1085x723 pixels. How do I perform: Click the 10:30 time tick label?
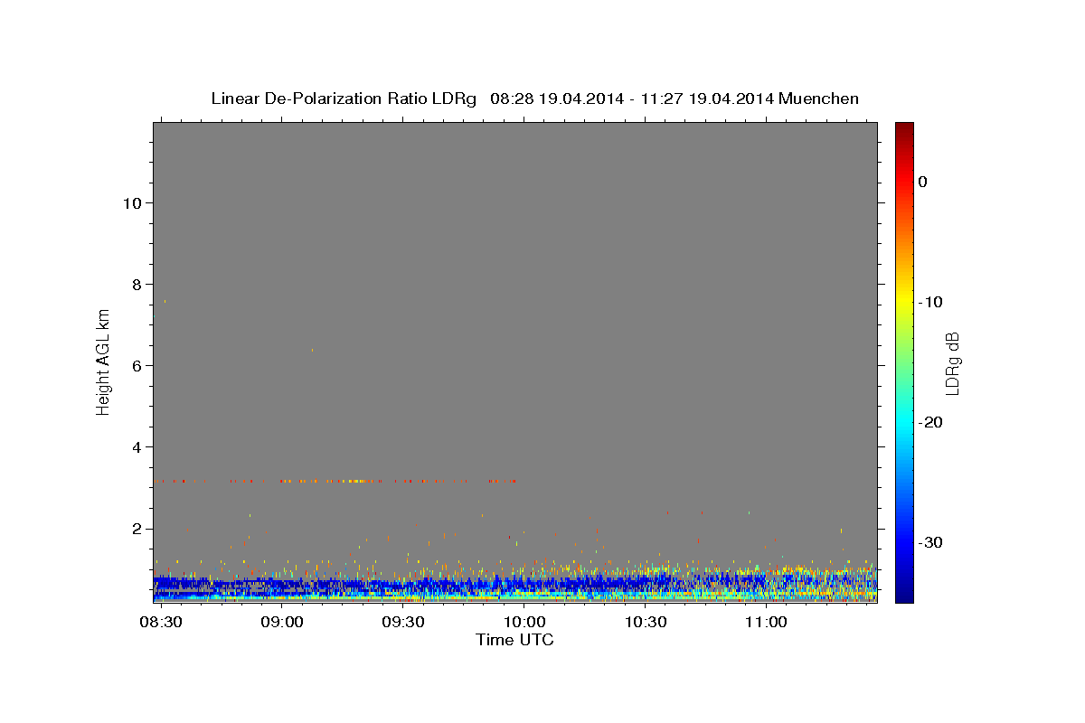[x=645, y=623]
